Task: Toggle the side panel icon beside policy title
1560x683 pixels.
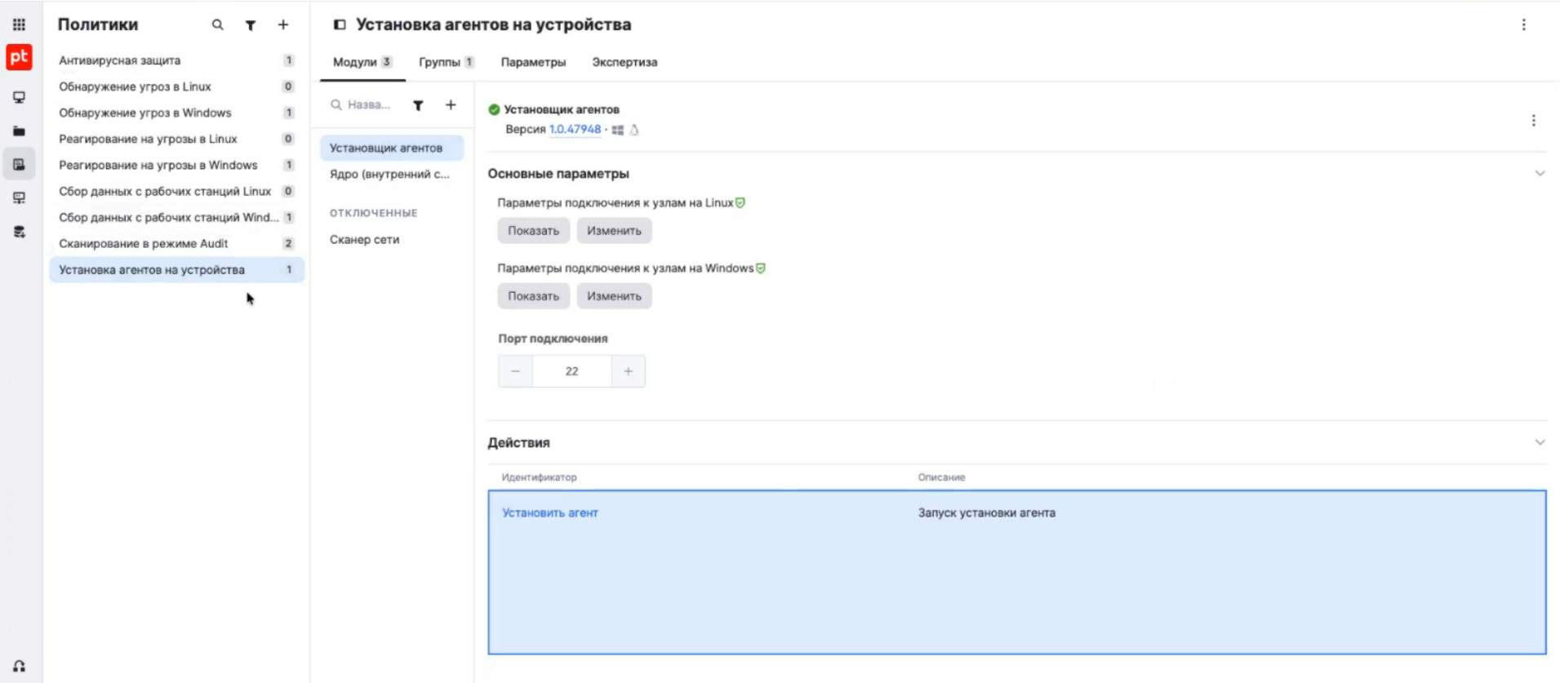Action: (340, 24)
